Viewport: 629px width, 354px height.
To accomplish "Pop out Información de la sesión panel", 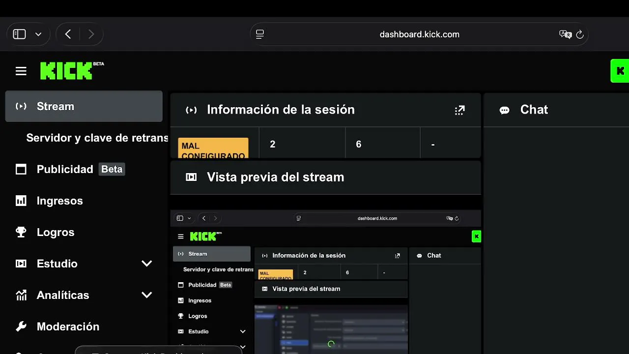I will 459,110.
